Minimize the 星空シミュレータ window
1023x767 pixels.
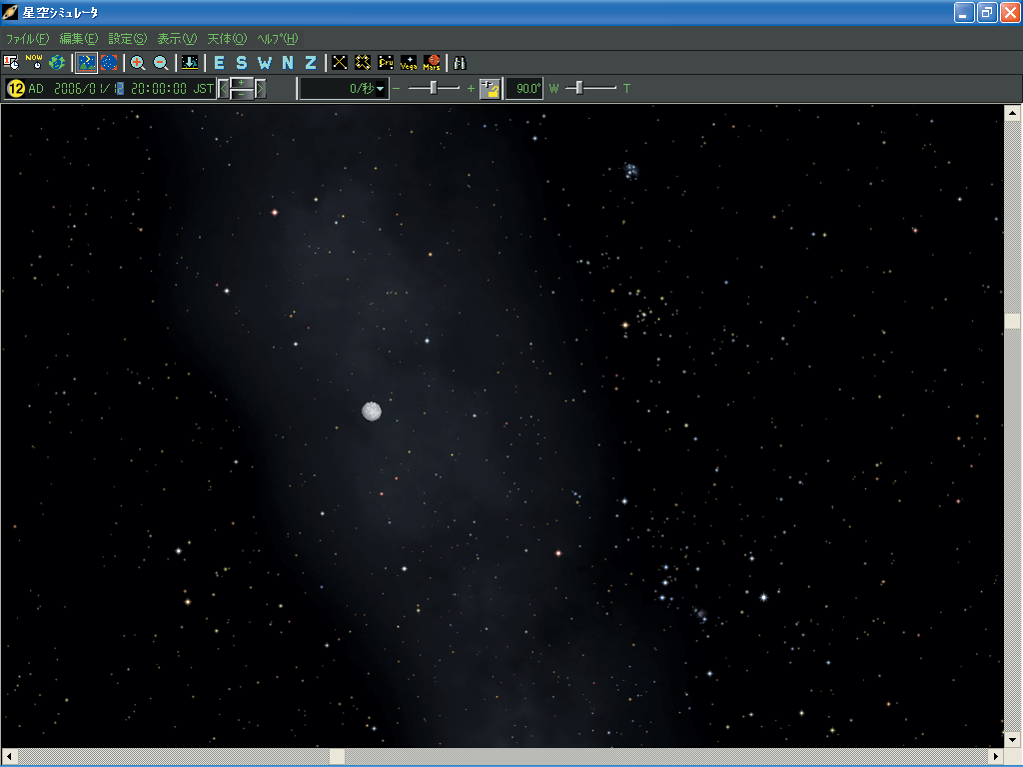click(x=964, y=12)
